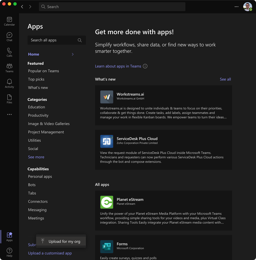Open the Chat section
The image size is (256, 260).
(x=9, y=37)
